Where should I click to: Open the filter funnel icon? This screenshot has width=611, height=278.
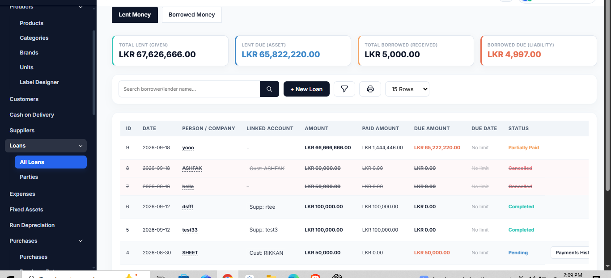[344, 89]
